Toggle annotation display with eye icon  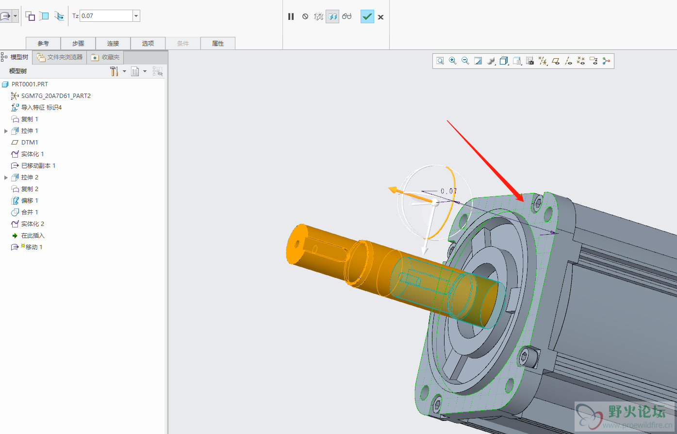pos(594,61)
